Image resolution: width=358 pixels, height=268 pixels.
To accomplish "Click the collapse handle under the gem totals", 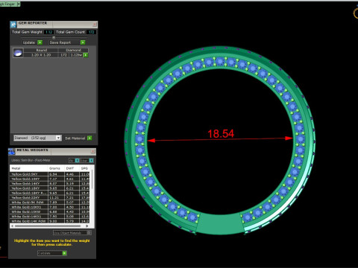I will pos(54,37).
